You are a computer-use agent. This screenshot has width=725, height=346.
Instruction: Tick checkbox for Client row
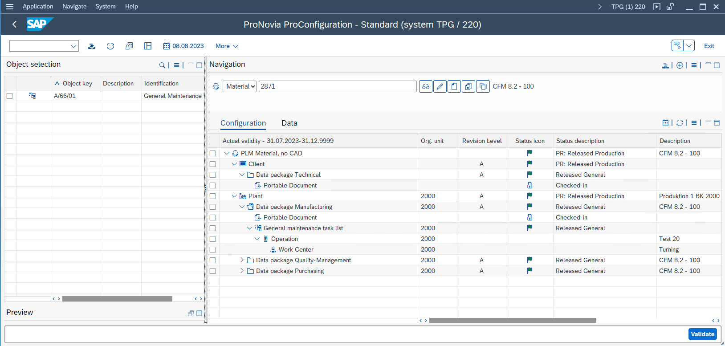[x=213, y=164]
